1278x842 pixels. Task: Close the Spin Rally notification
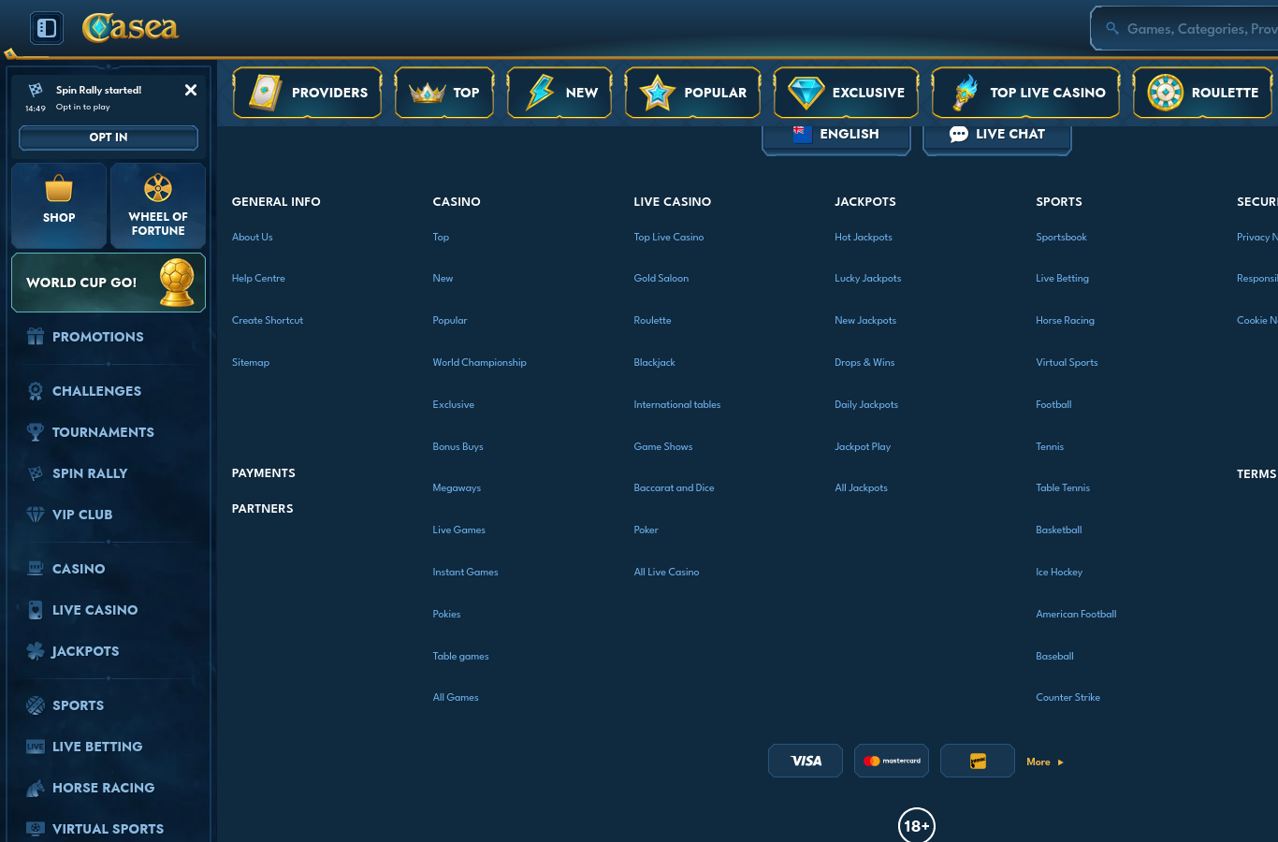(x=191, y=90)
